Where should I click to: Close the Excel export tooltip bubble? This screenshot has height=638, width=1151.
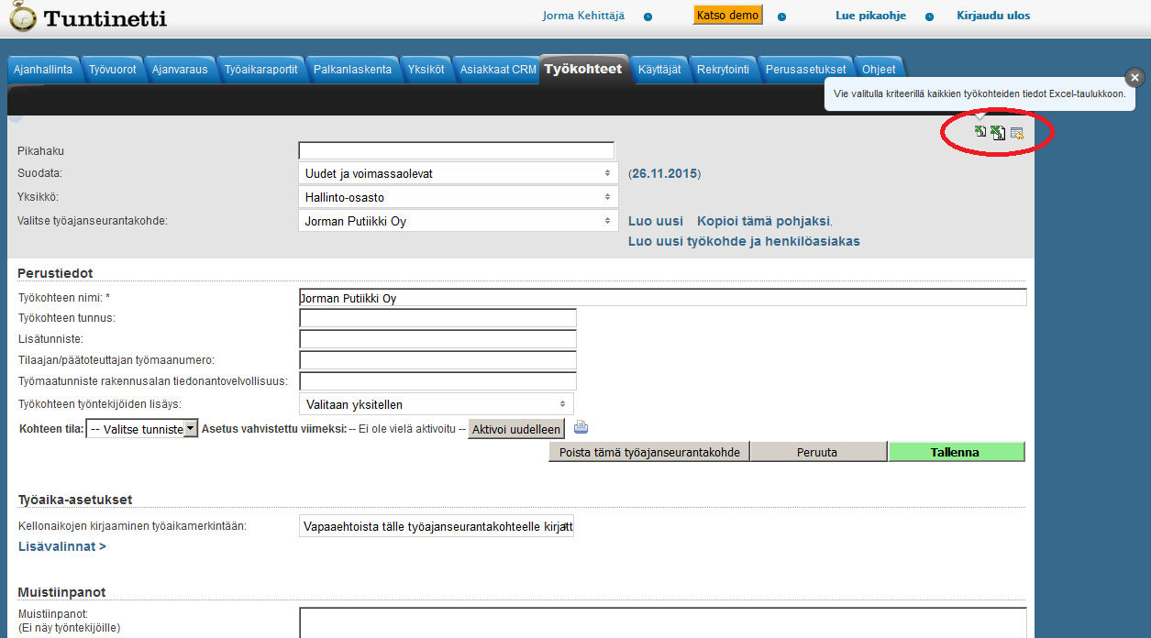coord(1134,78)
